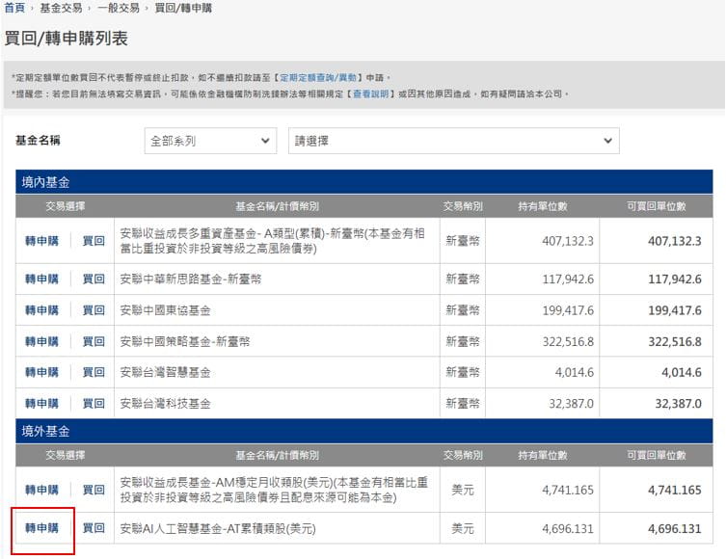Select the 基金交易 breadcrumb item
This screenshot has height=559, width=726.
click(62, 8)
